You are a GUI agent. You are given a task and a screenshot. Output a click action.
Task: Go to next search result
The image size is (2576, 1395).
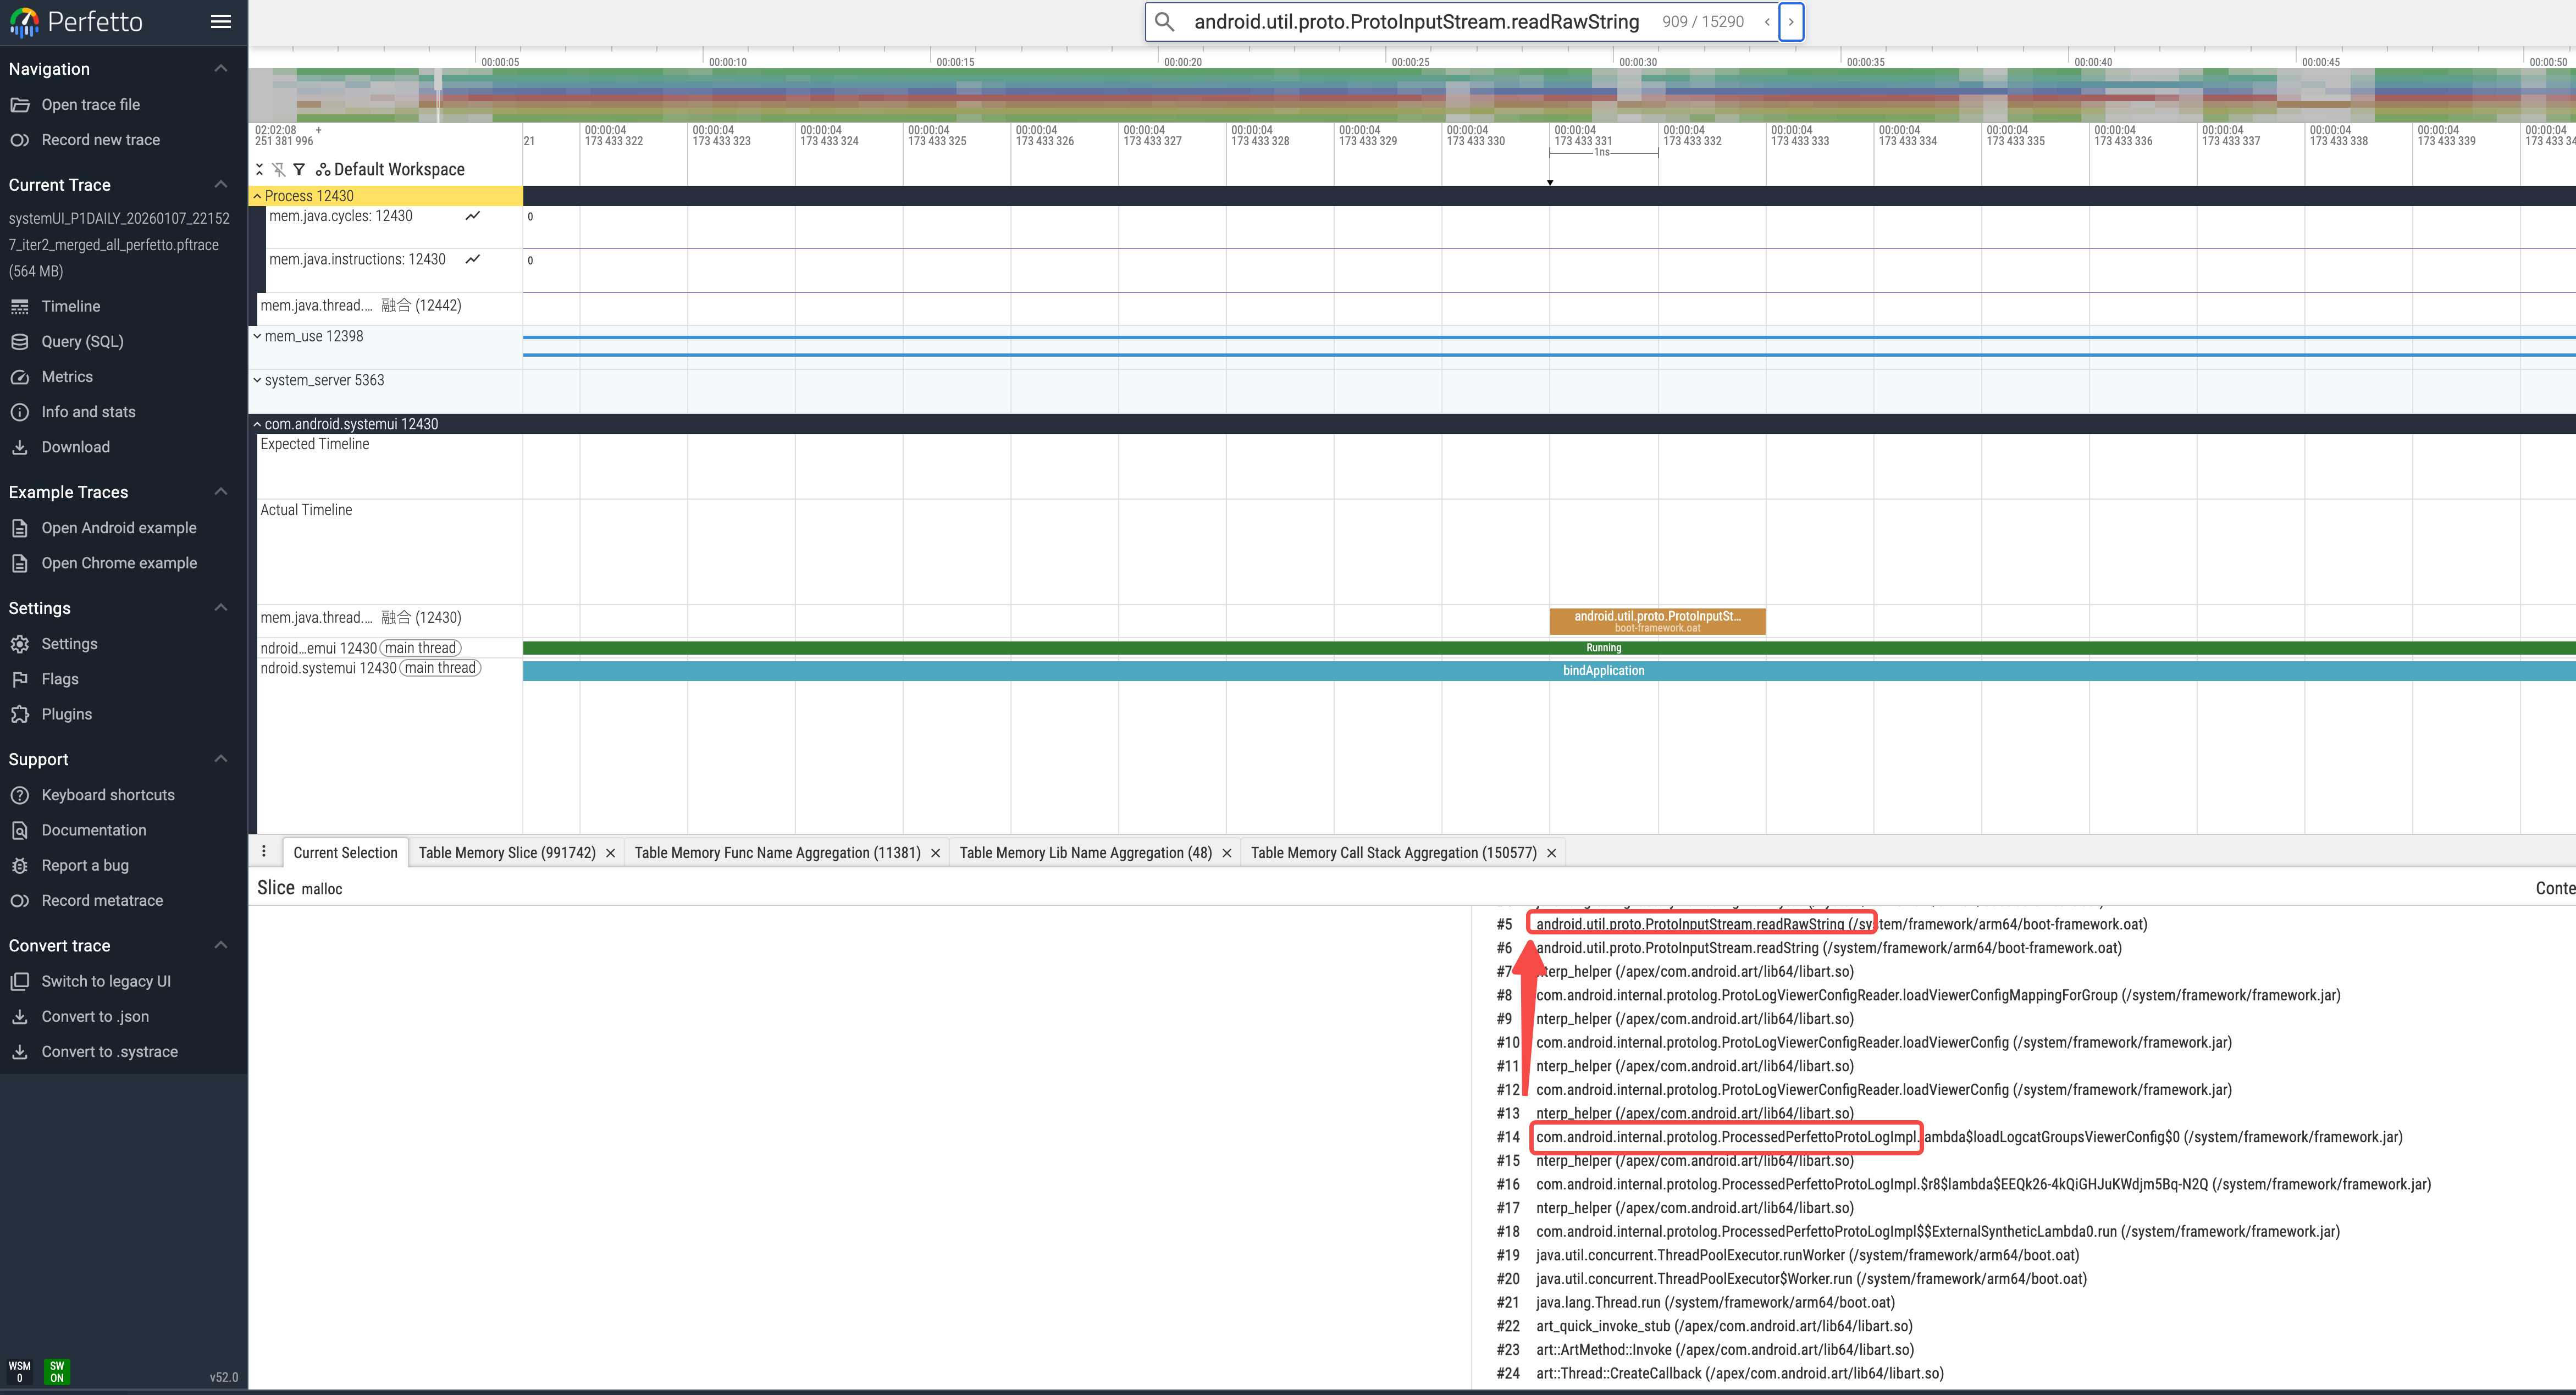click(1791, 22)
